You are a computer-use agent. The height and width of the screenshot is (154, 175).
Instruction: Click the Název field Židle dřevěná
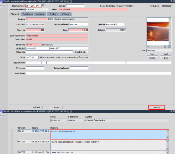(x=93, y=10)
